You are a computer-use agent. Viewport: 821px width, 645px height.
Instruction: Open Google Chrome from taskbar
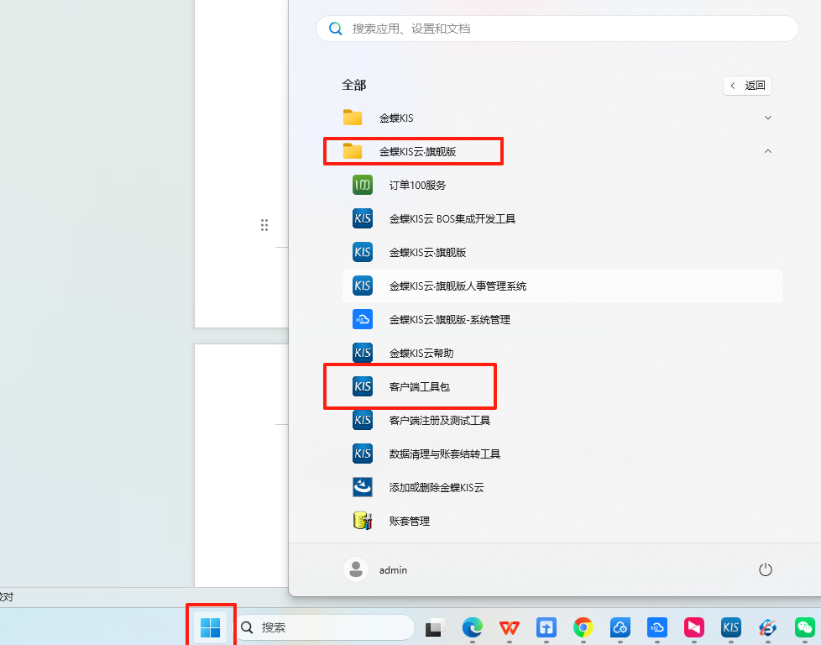(x=583, y=627)
